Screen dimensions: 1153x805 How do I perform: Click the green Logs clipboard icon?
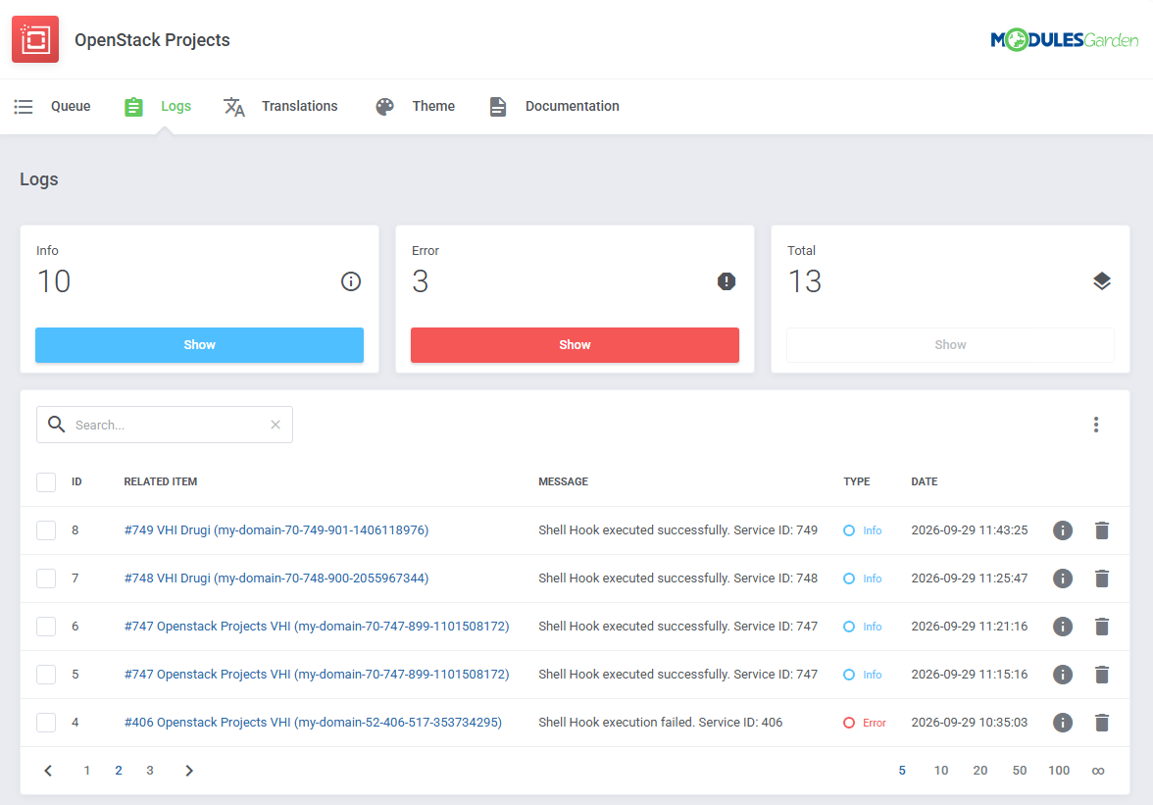(133, 107)
